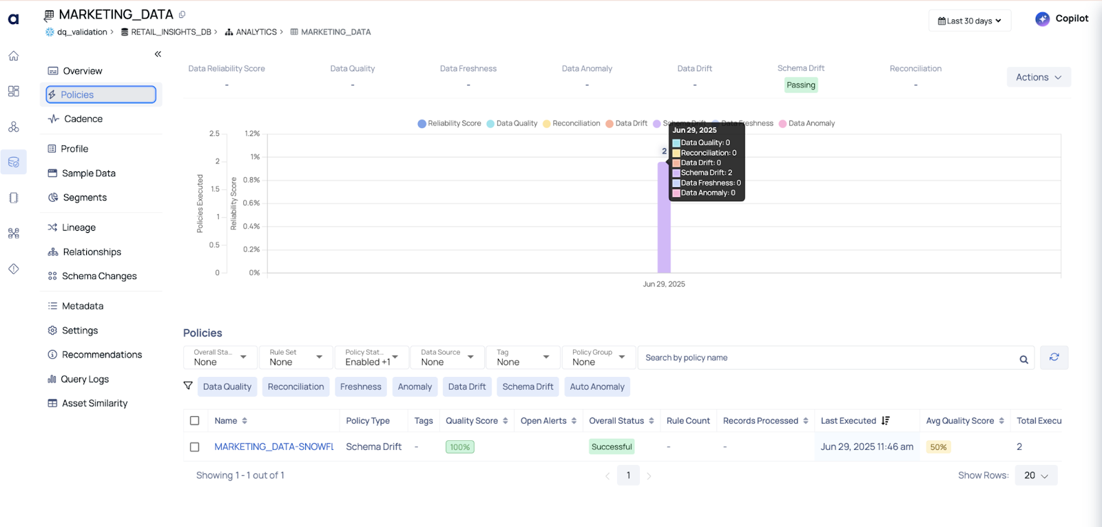Toggle Last Executed sort order icon
This screenshot has height=527, width=1102.
coord(886,420)
